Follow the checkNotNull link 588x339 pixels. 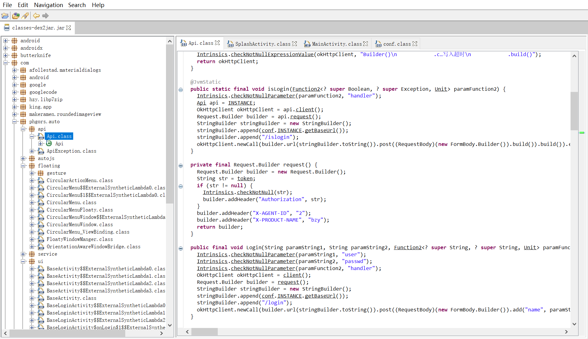[255, 192]
